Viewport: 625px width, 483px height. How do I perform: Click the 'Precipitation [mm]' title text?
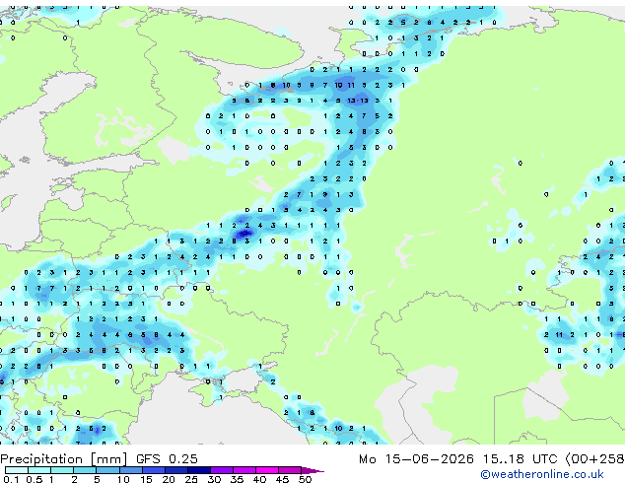(64, 459)
